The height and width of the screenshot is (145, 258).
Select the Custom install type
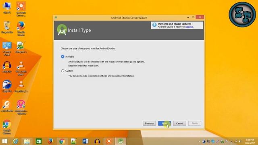point(62,71)
